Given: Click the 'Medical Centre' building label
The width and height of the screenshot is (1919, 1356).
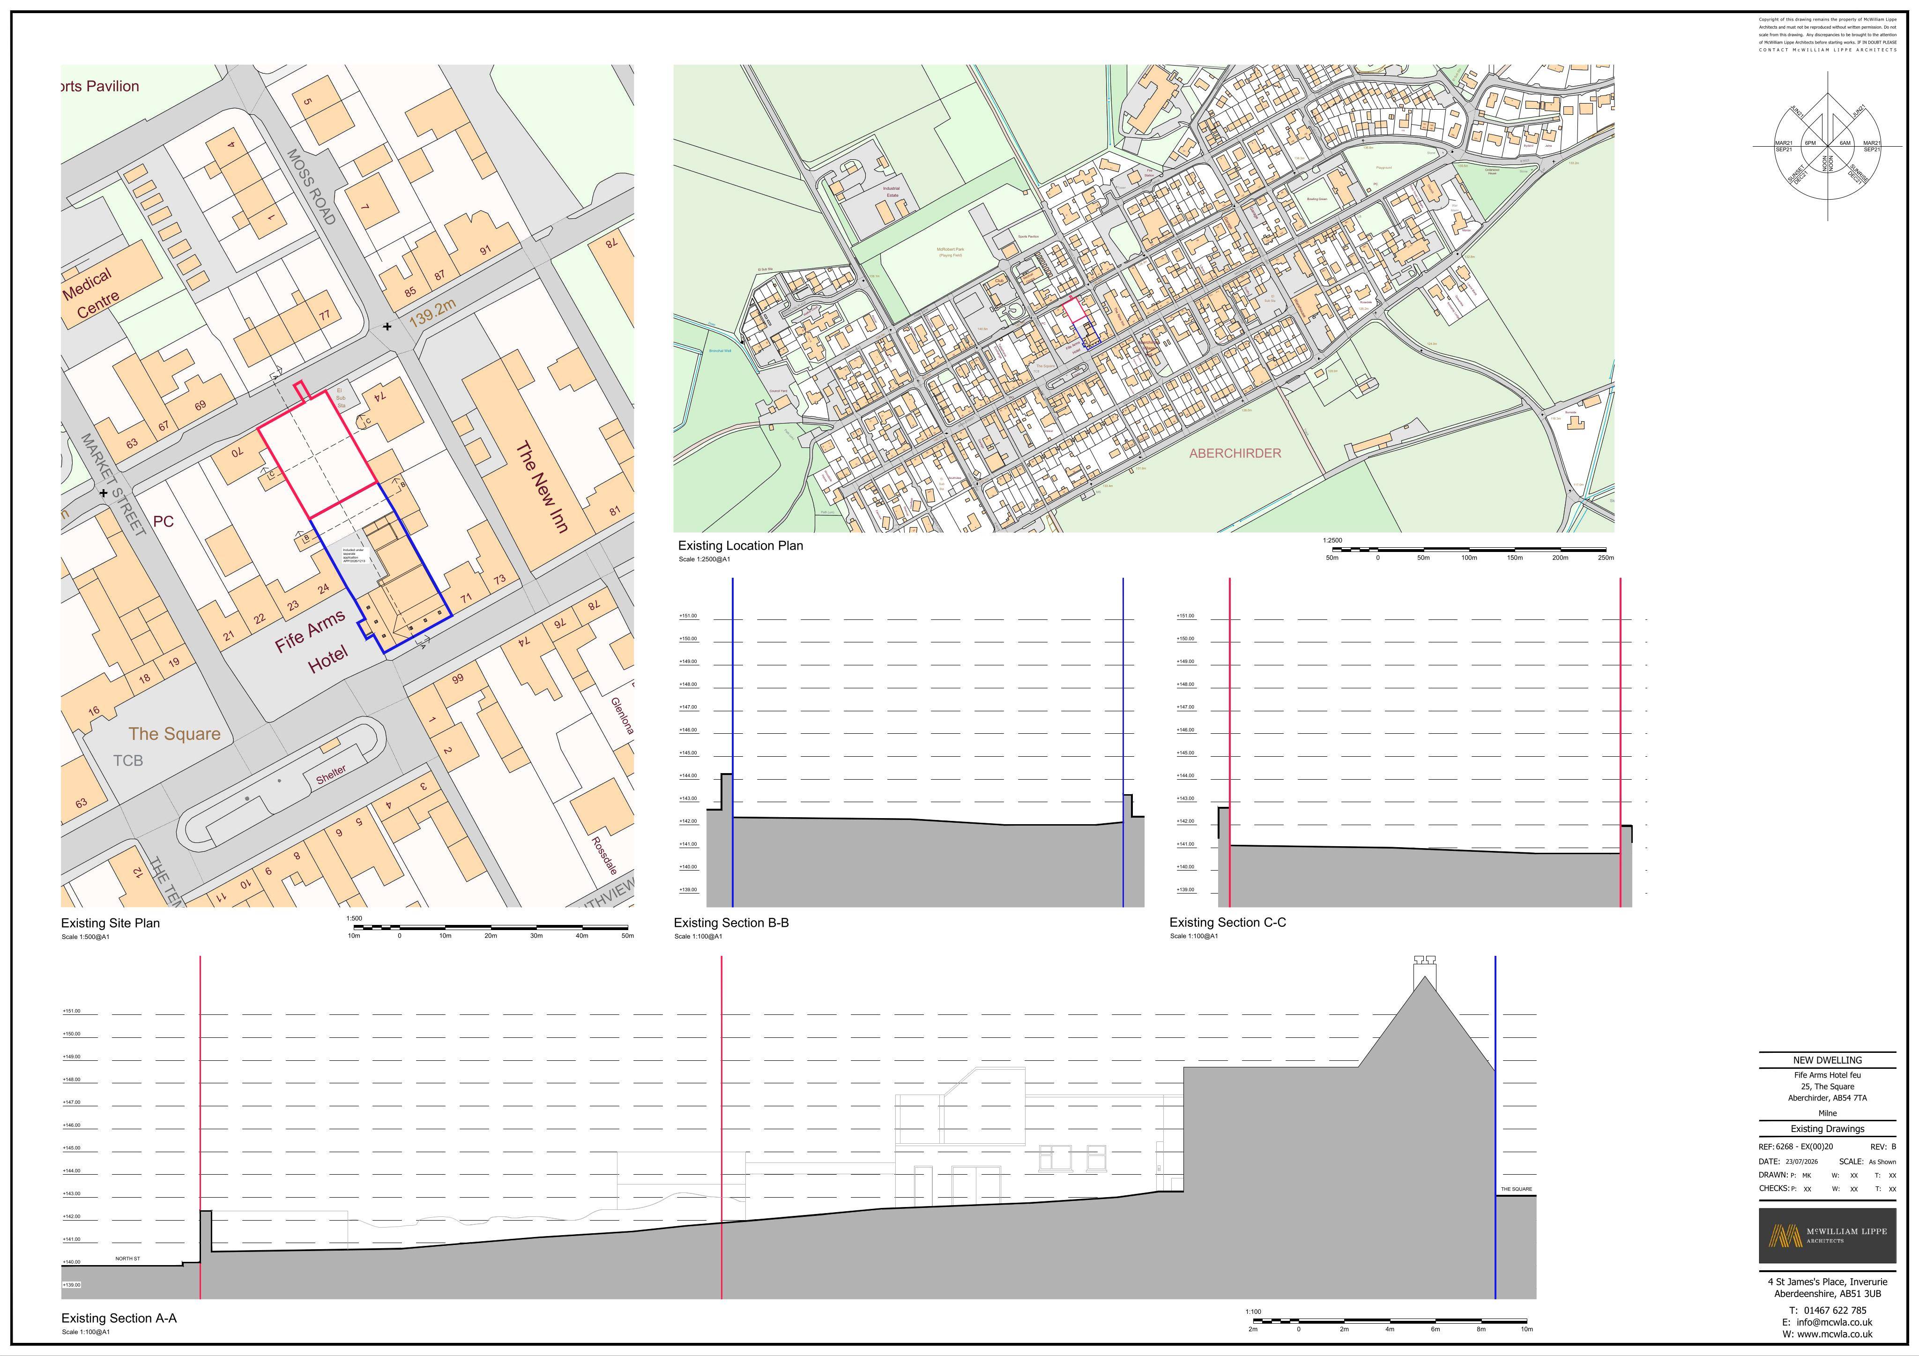Looking at the screenshot, I should [92, 293].
